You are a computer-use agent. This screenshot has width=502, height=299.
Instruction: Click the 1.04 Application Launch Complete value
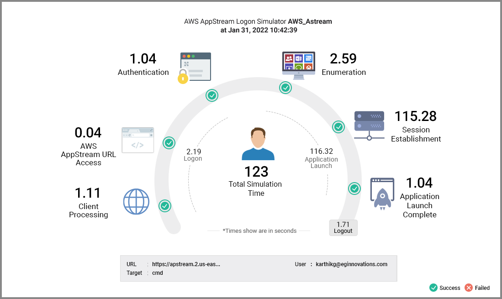tap(419, 183)
